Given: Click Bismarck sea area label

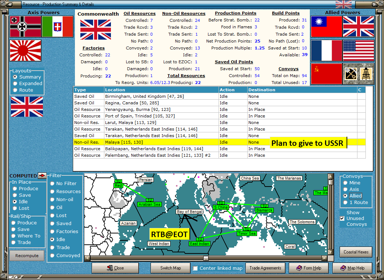Looking at the screenshot, I should click(x=264, y=210).
